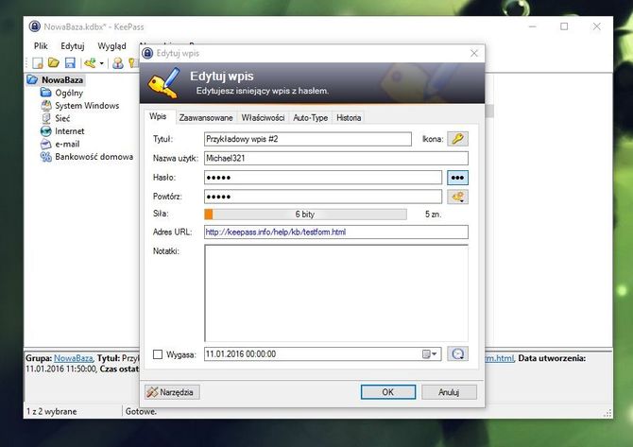Open the Narzędzia tools menu button
The width and height of the screenshot is (633, 447).
(172, 391)
